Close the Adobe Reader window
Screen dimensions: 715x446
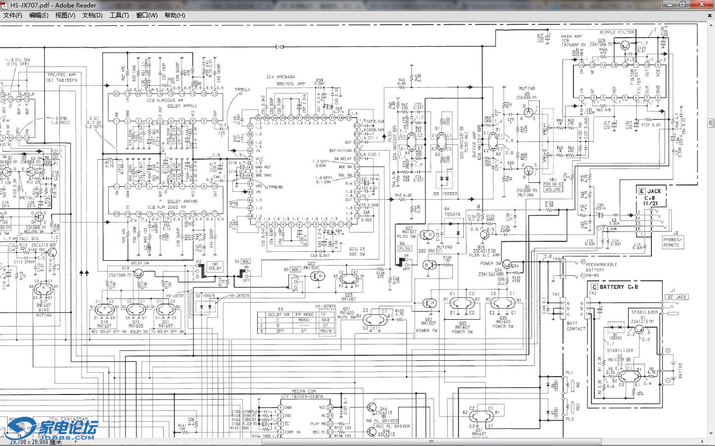(701, 4)
